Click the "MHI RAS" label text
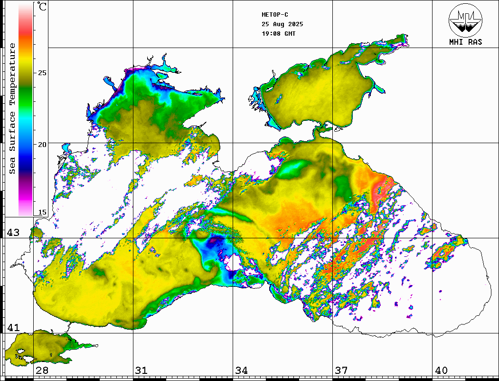Image resolution: width=499 pixels, height=381 pixels. pos(466,42)
